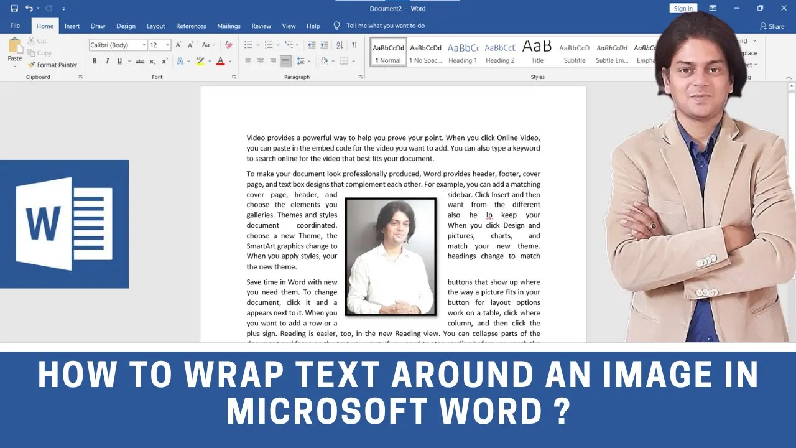Viewport: 796px width, 448px height.
Task: Toggle bold formatting
Action: [x=95, y=61]
